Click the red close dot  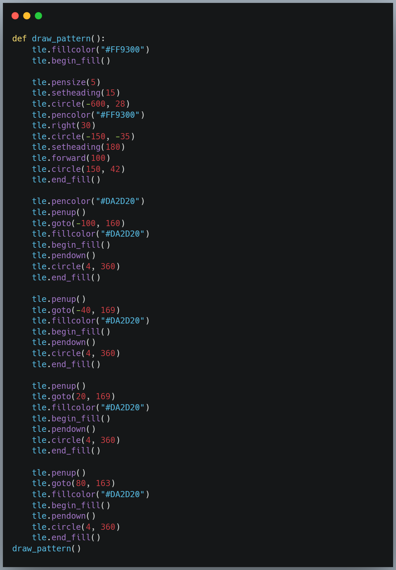point(15,16)
